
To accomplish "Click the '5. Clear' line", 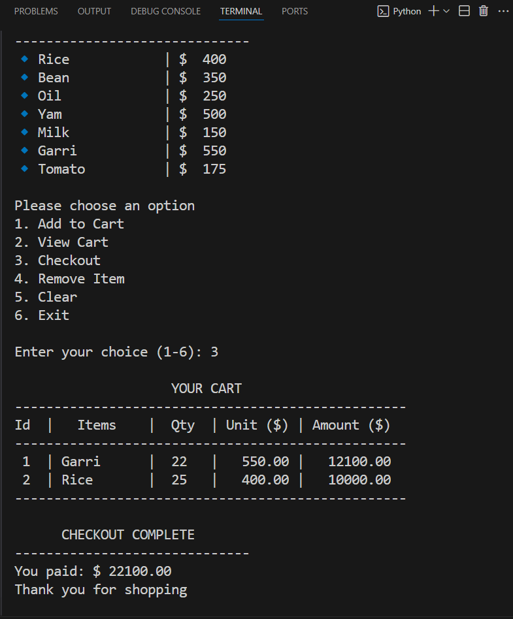I will tap(46, 297).
